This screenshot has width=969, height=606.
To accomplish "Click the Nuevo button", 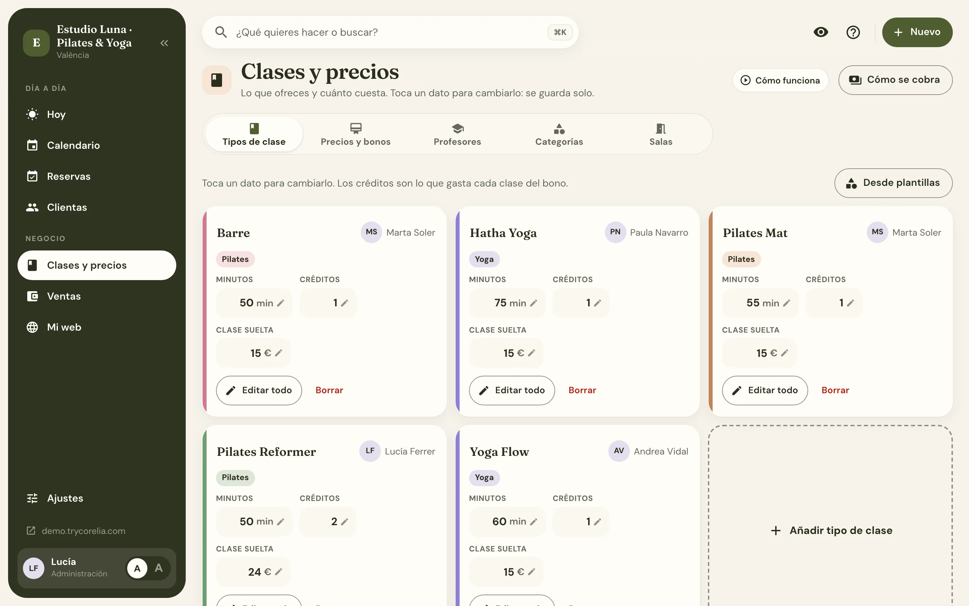I will (x=917, y=32).
